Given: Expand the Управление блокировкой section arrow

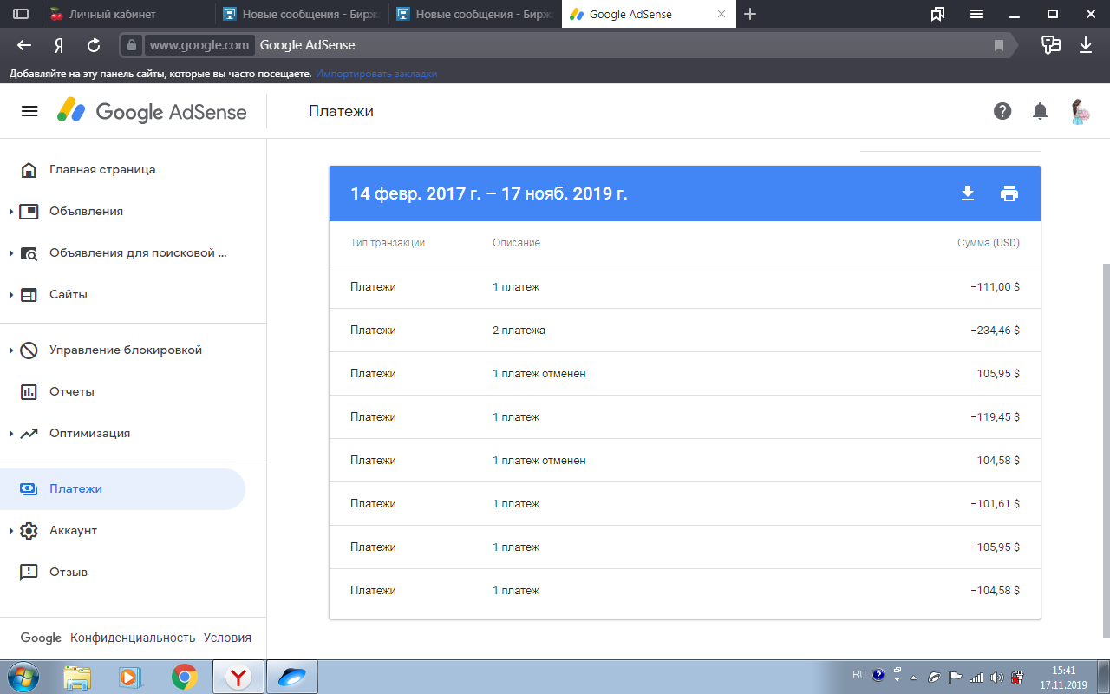Looking at the screenshot, I should pos(11,350).
